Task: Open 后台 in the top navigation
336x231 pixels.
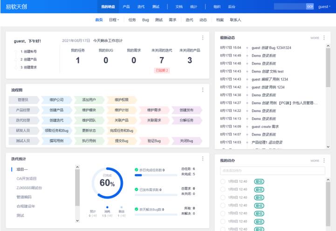Action: [x=232, y=7]
